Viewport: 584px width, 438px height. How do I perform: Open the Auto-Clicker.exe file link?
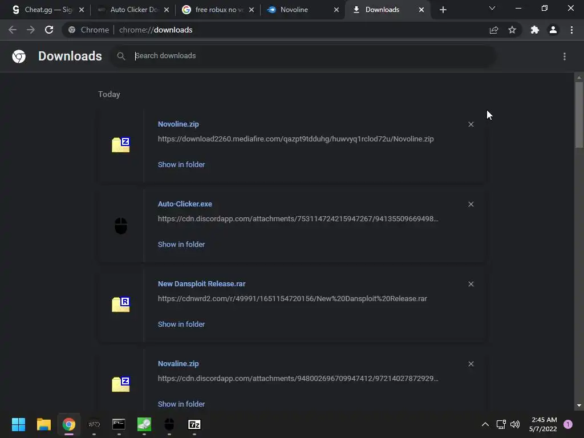(185, 204)
